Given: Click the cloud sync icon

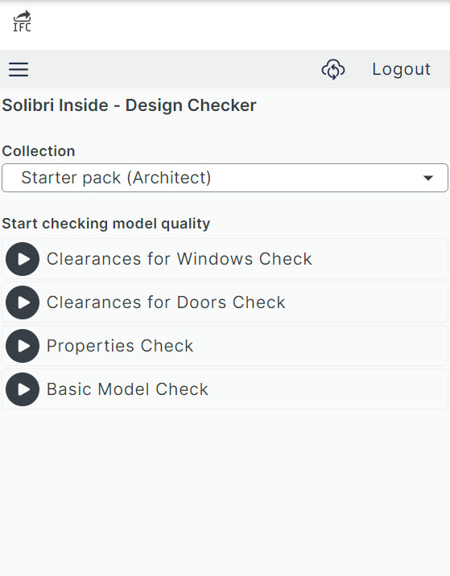Looking at the screenshot, I should [x=333, y=69].
